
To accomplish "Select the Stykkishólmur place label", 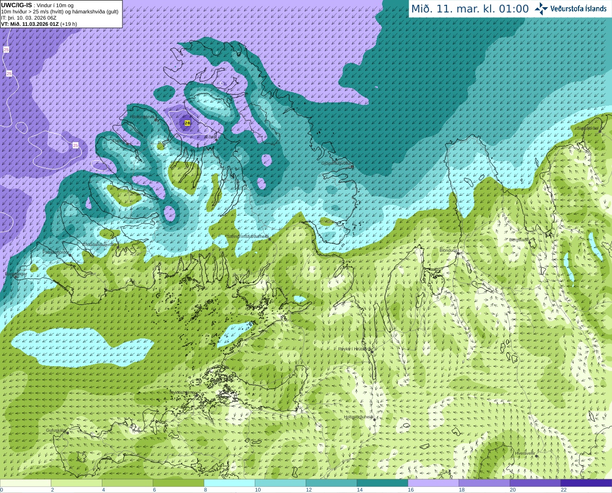I will (x=183, y=392).
